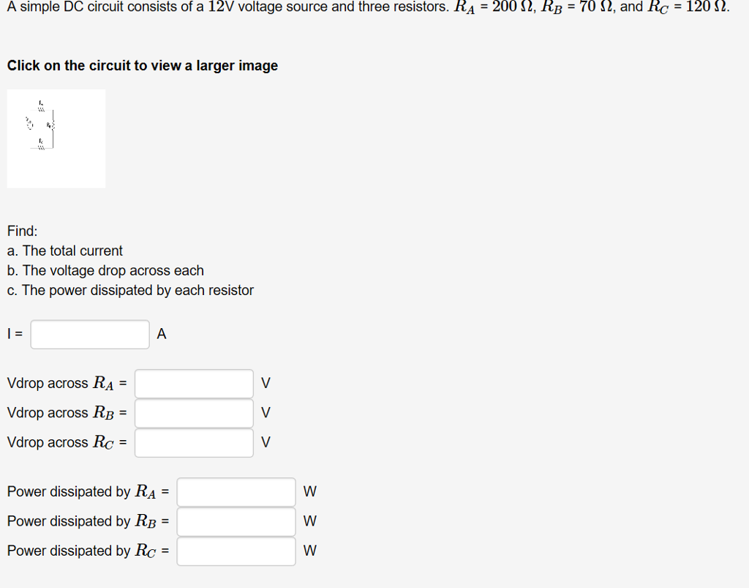Select the Power dissipated by RB field
This screenshot has height=588, width=749.
(x=236, y=521)
